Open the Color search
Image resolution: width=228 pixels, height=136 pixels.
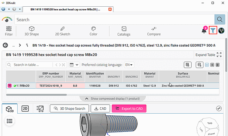coord(93,31)
